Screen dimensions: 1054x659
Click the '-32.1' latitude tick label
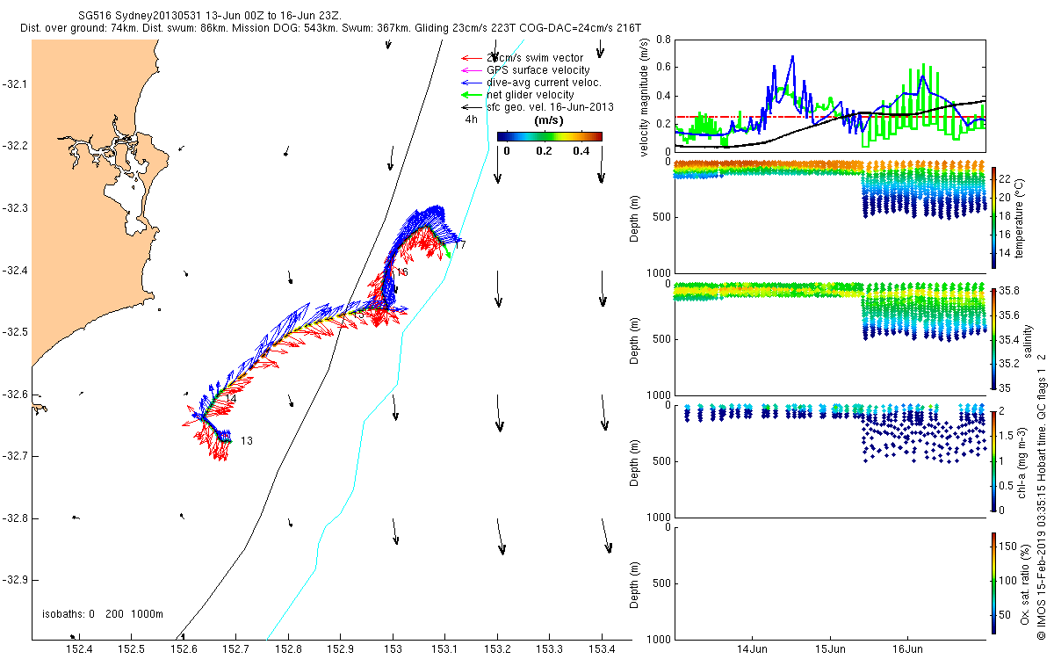coord(17,84)
